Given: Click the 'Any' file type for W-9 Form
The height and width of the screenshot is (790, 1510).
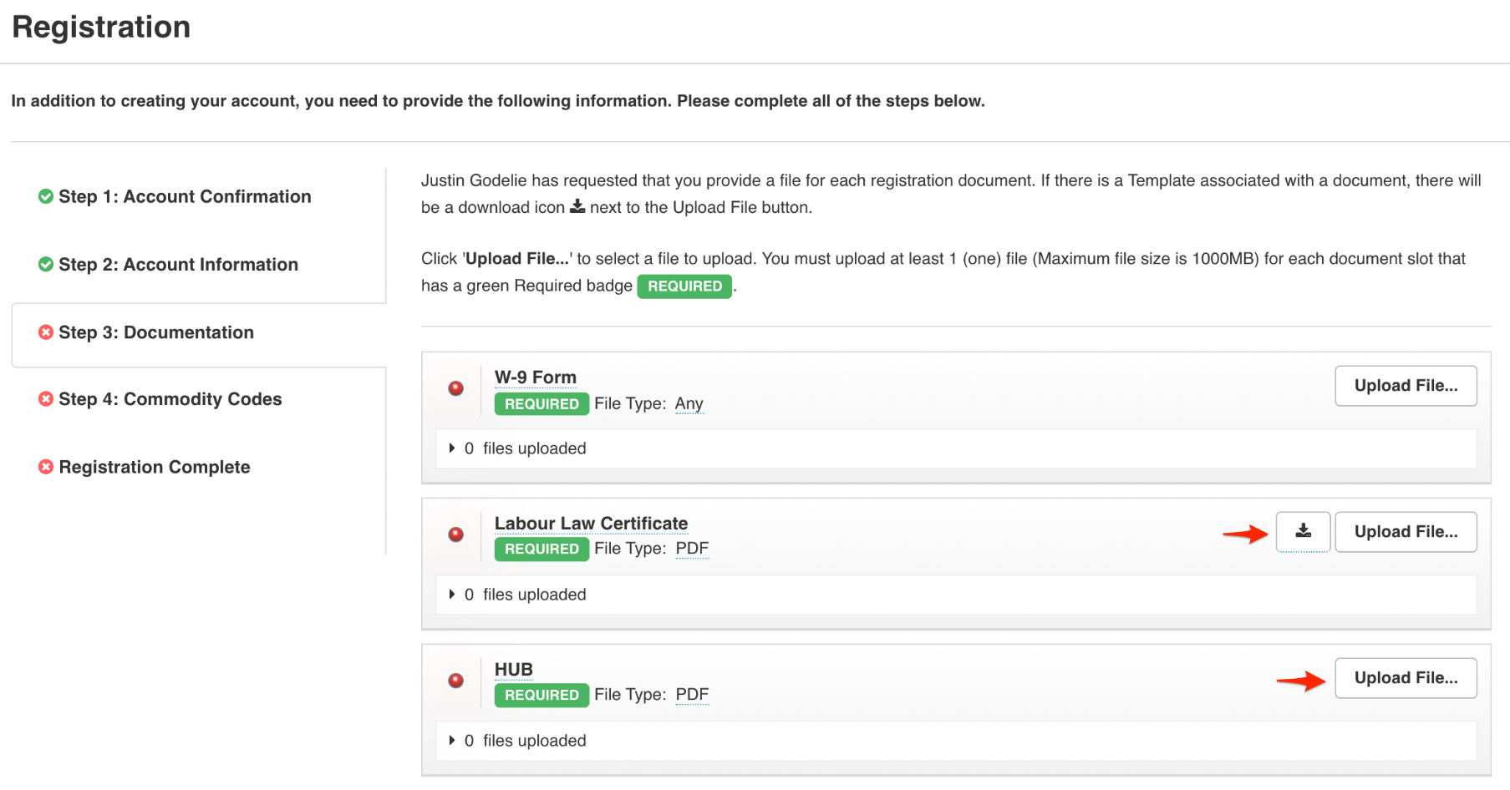Looking at the screenshot, I should pos(689,404).
